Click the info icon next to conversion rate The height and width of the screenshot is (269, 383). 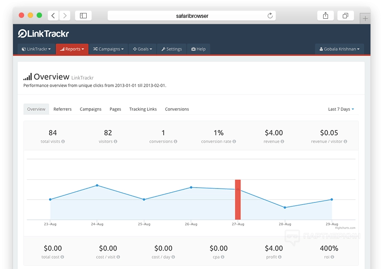[234, 142]
